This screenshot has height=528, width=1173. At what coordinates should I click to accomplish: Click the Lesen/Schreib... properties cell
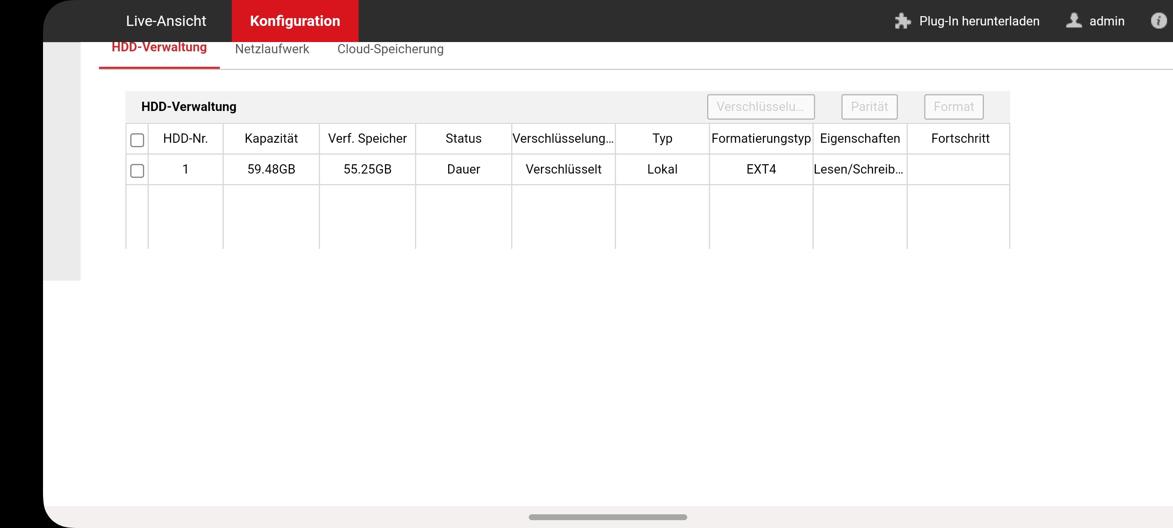click(x=859, y=169)
